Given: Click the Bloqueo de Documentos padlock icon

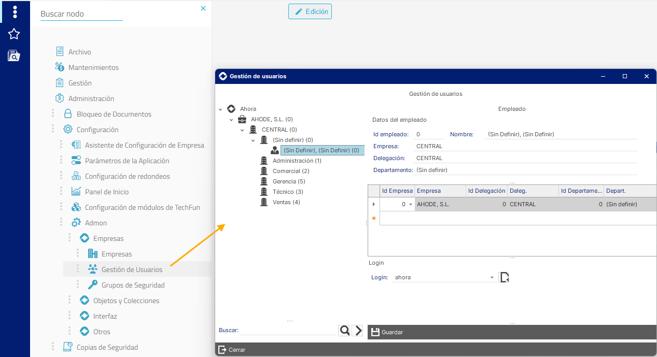Looking at the screenshot, I should coord(68,114).
